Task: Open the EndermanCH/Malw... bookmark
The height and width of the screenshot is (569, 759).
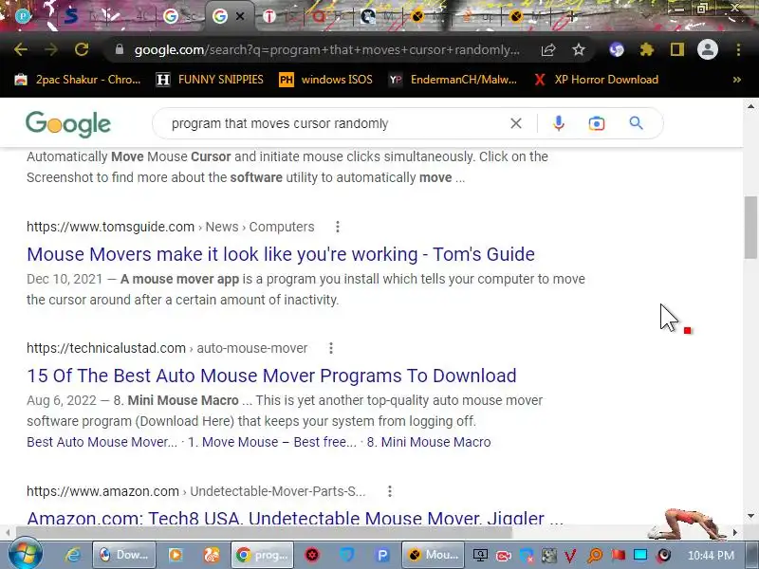Action: 454,80
